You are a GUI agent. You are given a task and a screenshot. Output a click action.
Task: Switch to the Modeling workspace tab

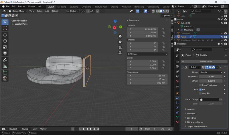pyautogui.click(x=62, y=7)
